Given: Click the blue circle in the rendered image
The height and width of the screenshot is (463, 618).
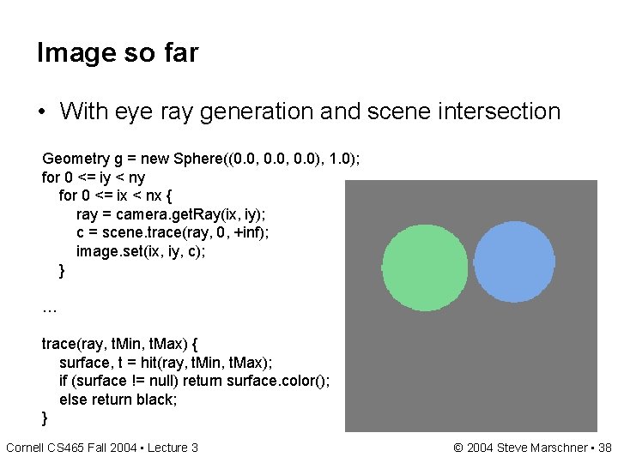Looking at the screenshot, I should click(514, 262).
